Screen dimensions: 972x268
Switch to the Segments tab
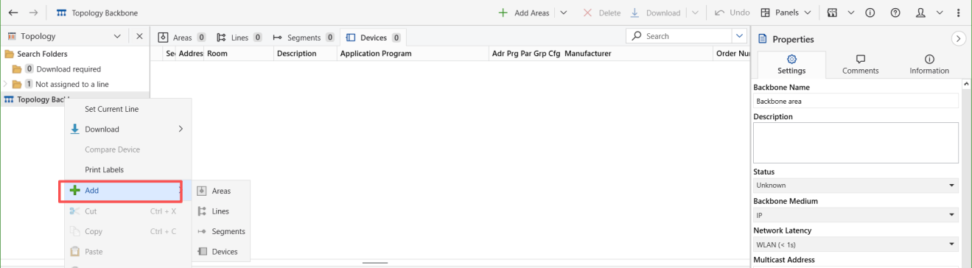[x=304, y=38]
